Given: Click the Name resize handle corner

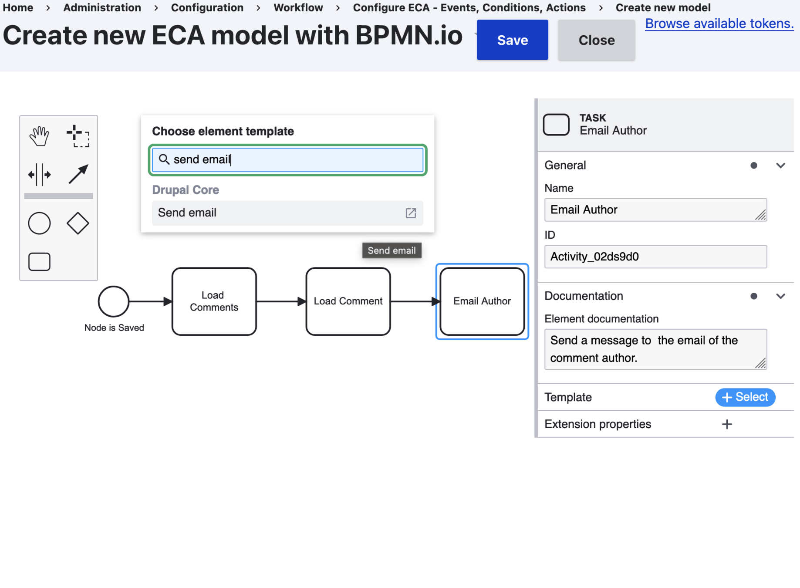Looking at the screenshot, I should click(760, 215).
